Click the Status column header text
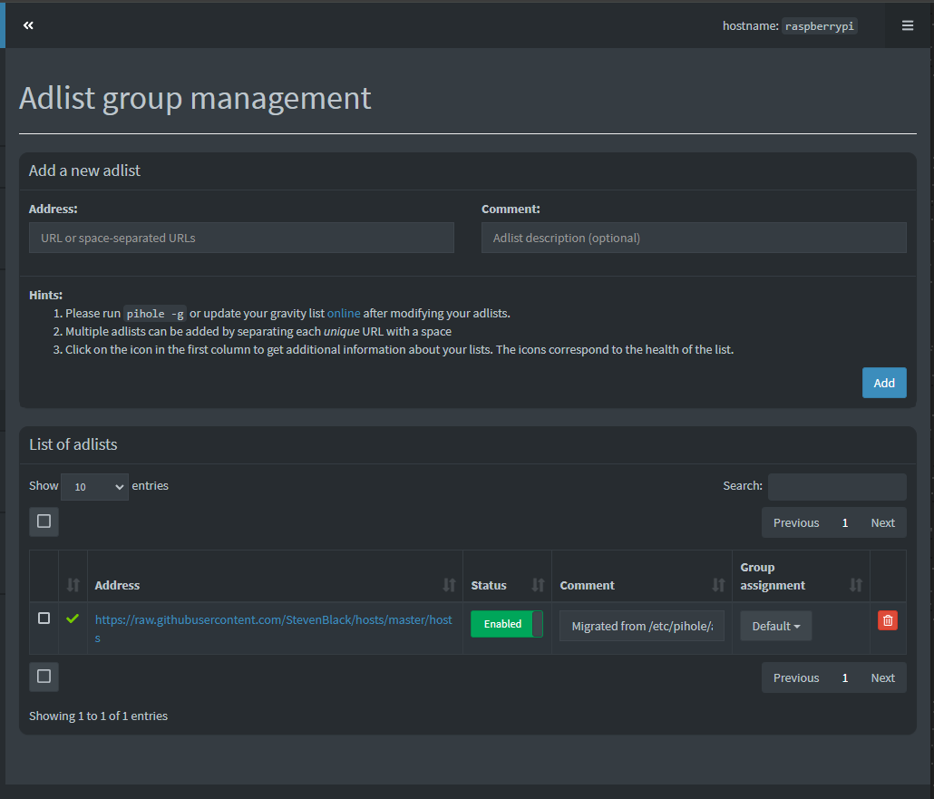This screenshot has width=934, height=799. tap(489, 585)
